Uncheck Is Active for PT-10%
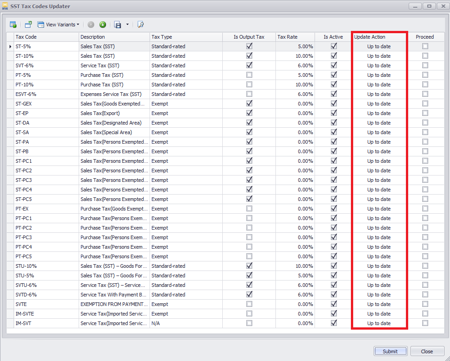Viewport: 450px width, 361px height. (334, 85)
